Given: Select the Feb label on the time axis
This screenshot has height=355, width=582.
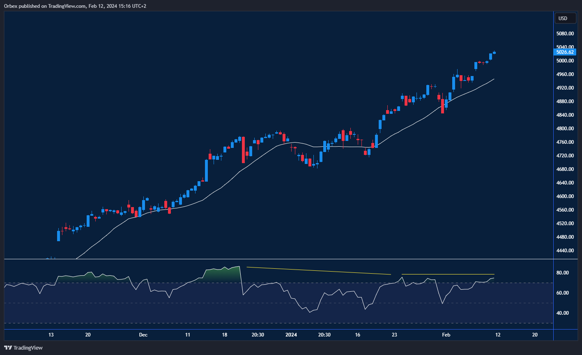Looking at the screenshot, I should pyautogui.click(x=446, y=335).
